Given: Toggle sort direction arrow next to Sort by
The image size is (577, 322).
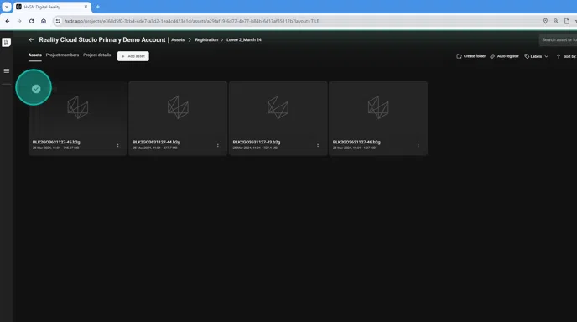Looking at the screenshot, I should [x=559, y=56].
